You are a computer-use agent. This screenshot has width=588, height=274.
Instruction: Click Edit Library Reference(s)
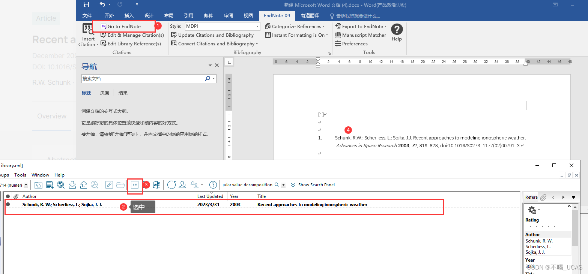[131, 43]
